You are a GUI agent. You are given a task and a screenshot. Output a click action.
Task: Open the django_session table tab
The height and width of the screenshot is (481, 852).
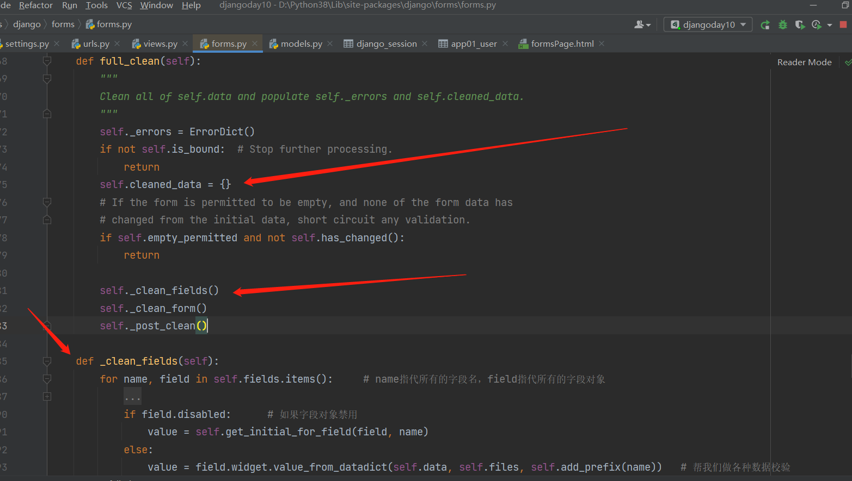coord(387,44)
